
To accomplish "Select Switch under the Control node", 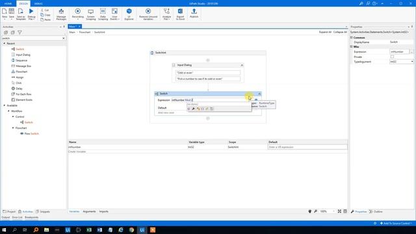I will [29, 122].
